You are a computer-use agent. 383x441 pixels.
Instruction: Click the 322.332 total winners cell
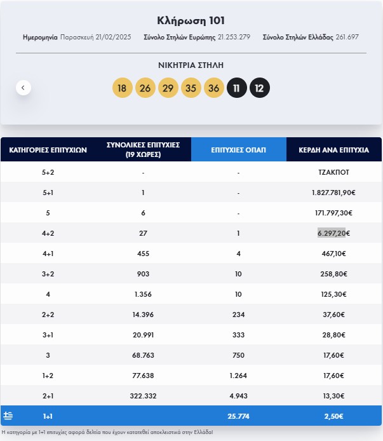[x=143, y=396]
